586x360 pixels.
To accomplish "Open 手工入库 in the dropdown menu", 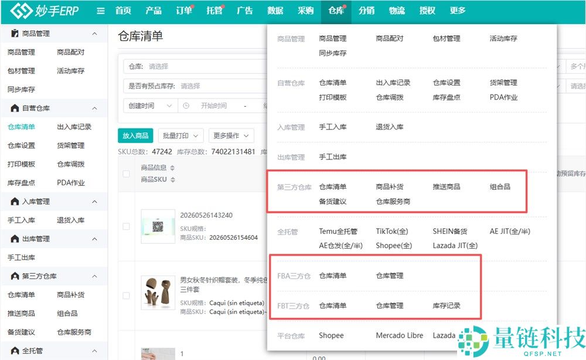I will coord(333,127).
